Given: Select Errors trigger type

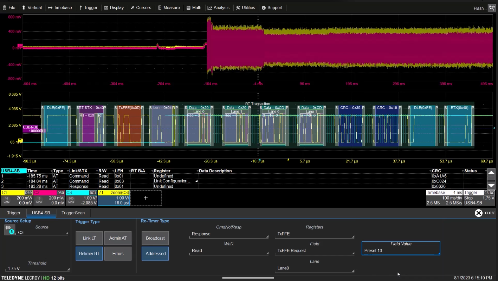Looking at the screenshot, I should 118,254.
